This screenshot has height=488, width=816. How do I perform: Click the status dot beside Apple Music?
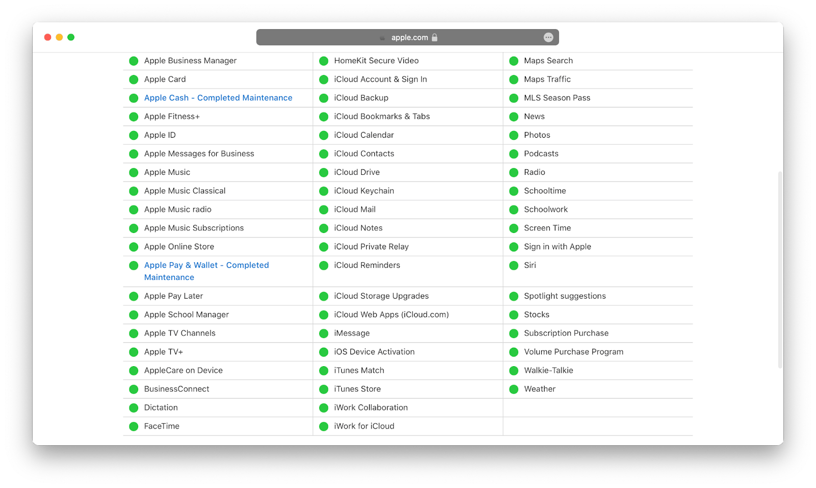pyautogui.click(x=134, y=172)
